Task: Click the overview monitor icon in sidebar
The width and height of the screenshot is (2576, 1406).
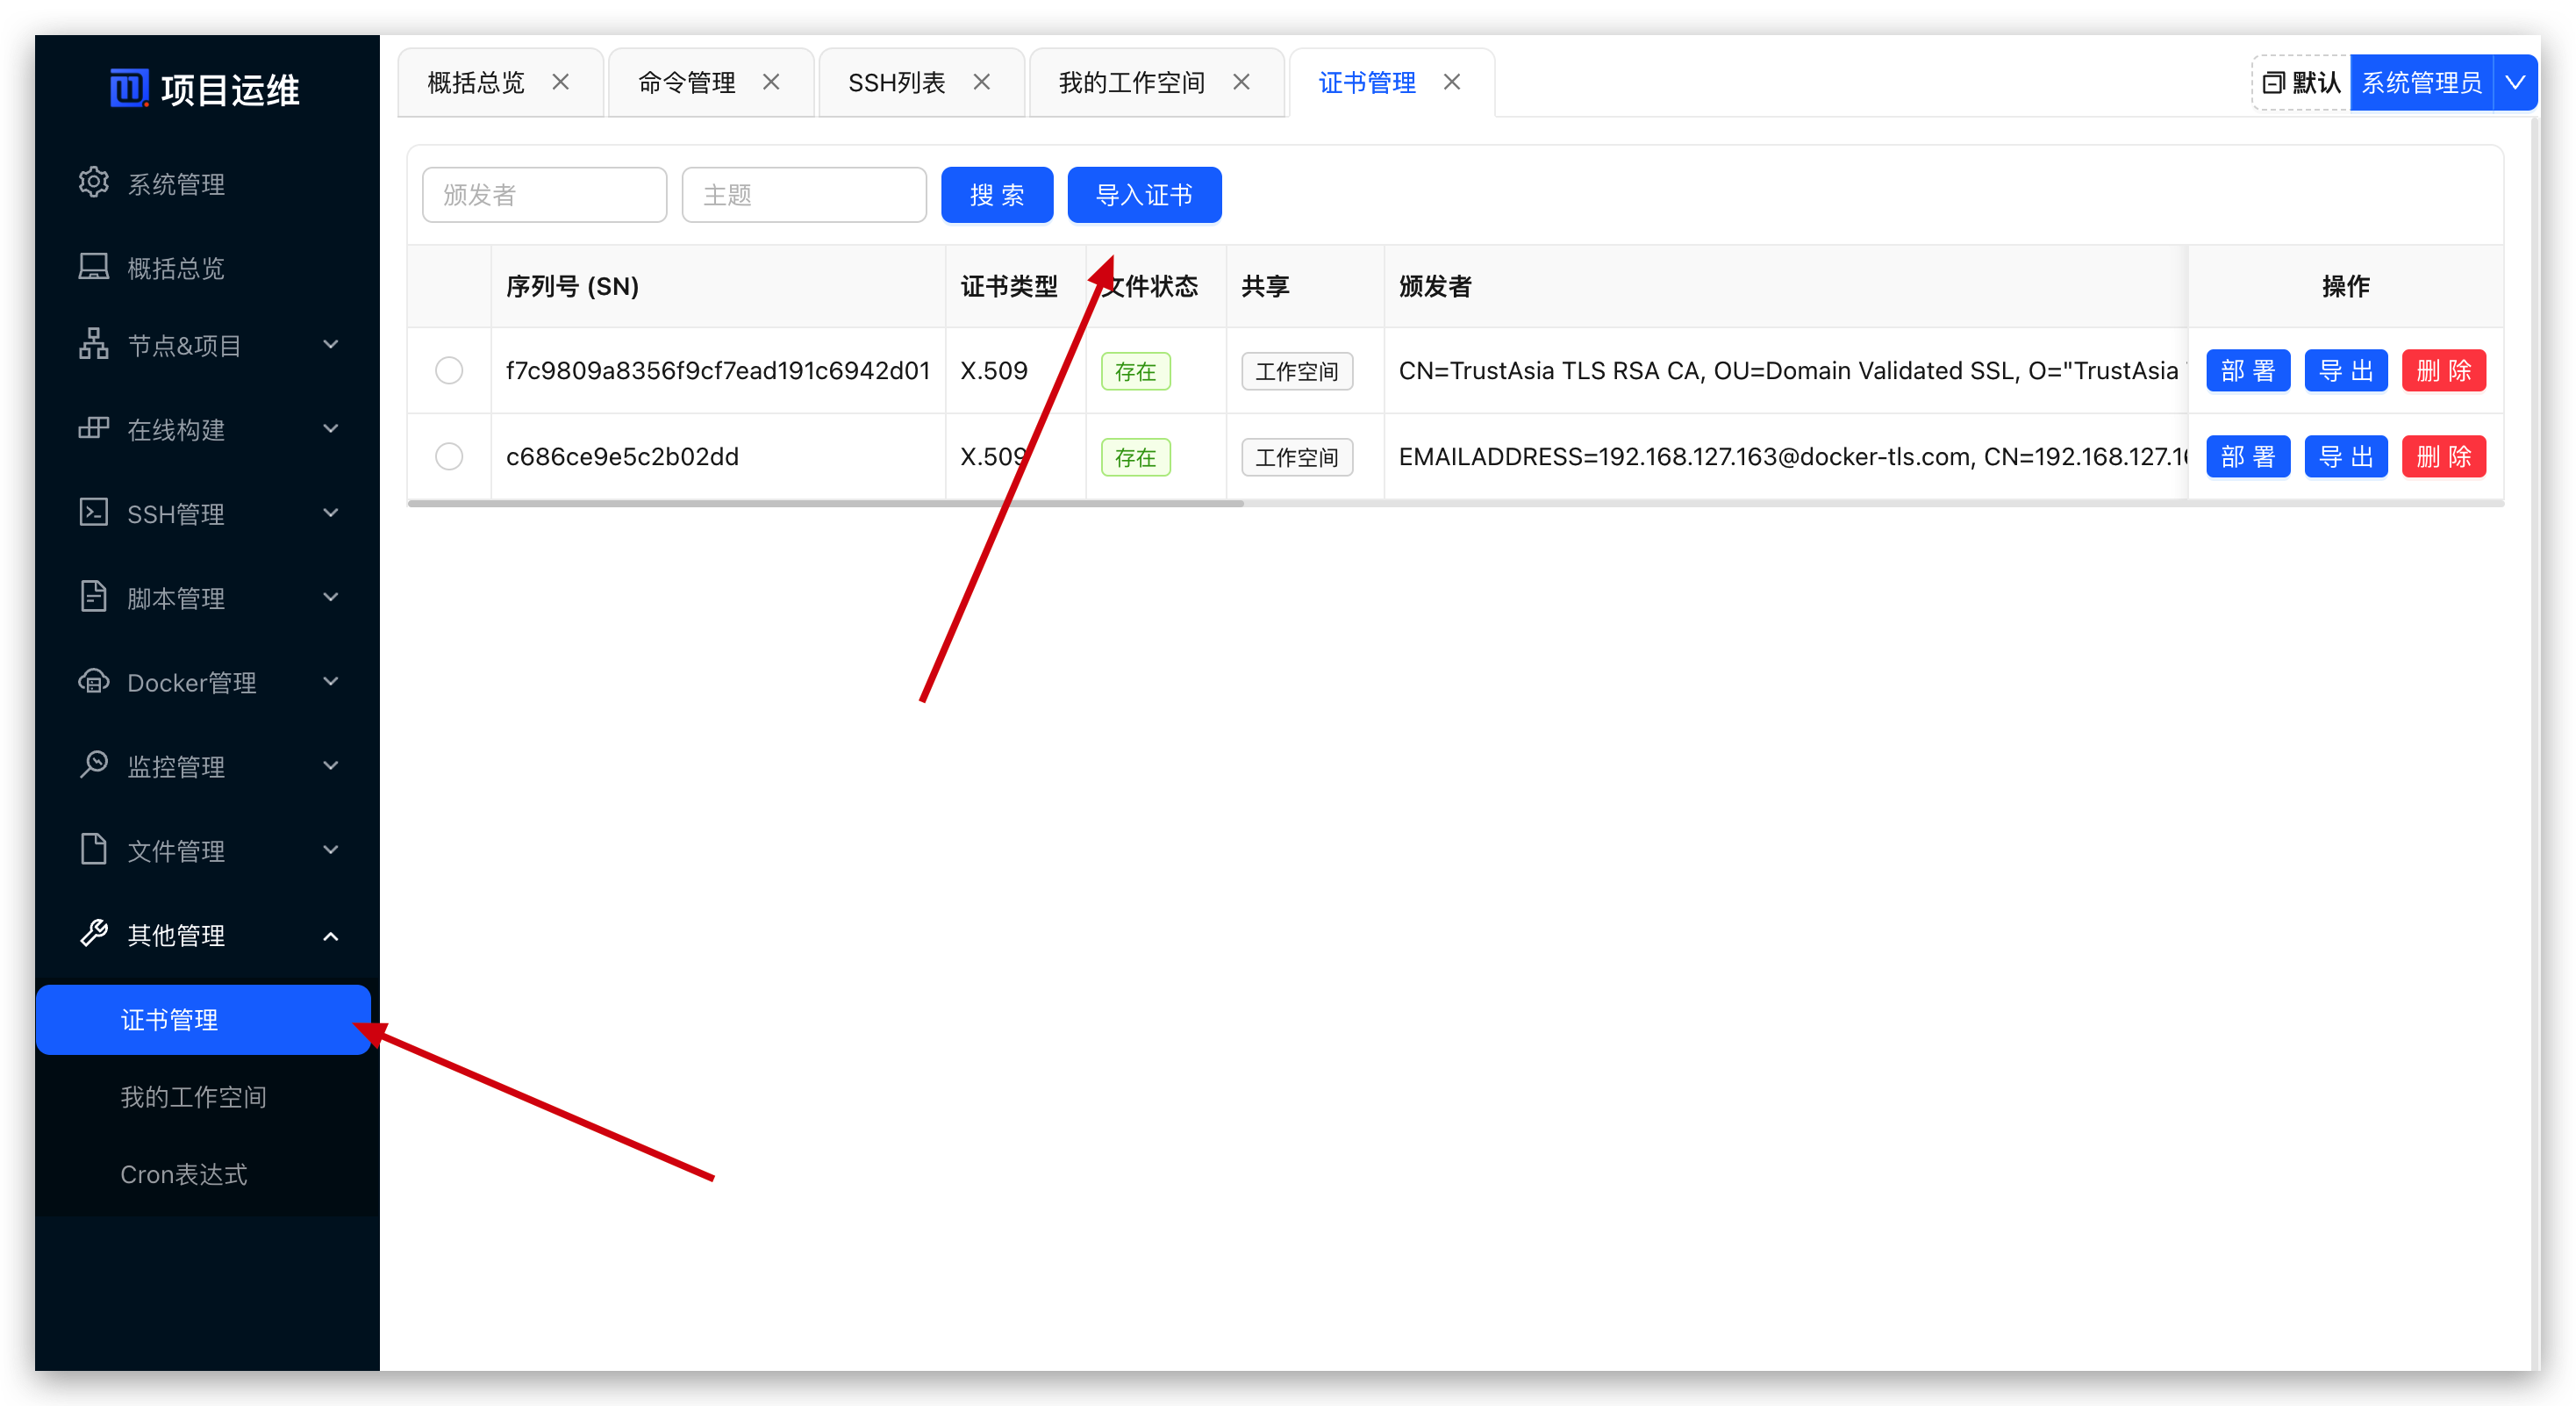Action: (x=93, y=266)
